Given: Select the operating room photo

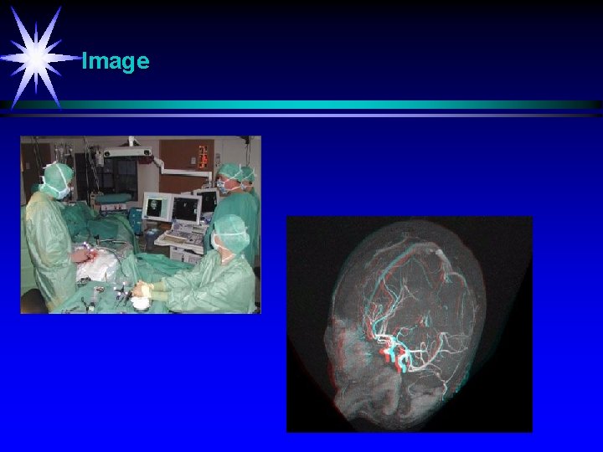Looking at the screenshot, I should (x=141, y=225).
